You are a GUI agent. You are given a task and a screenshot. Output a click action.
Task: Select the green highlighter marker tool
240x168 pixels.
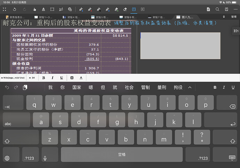(x=116, y=9)
